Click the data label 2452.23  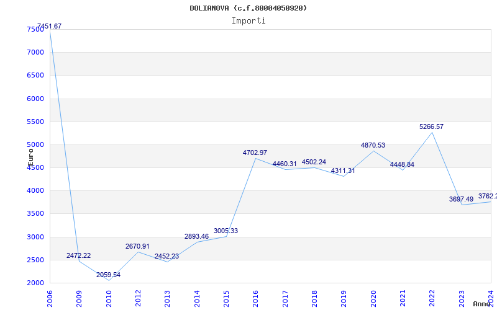click(x=166, y=256)
